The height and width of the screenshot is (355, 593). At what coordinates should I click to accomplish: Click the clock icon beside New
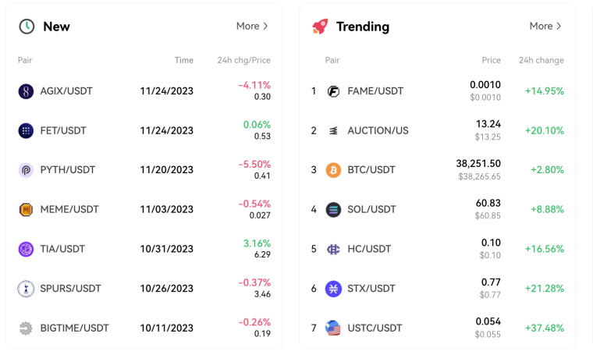(x=27, y=27)
